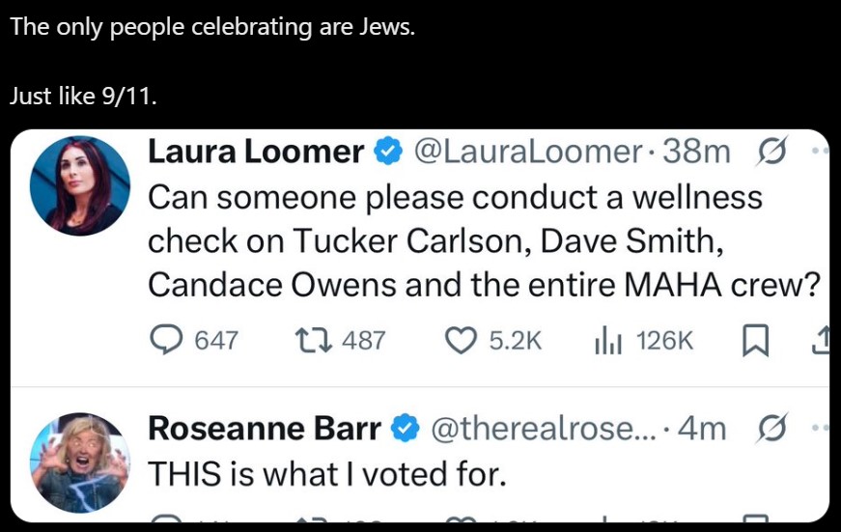The width and height of the screenshot is (841, 532).
Task: Open more options on Roseanne Barr's tweet
Action: 821,428
